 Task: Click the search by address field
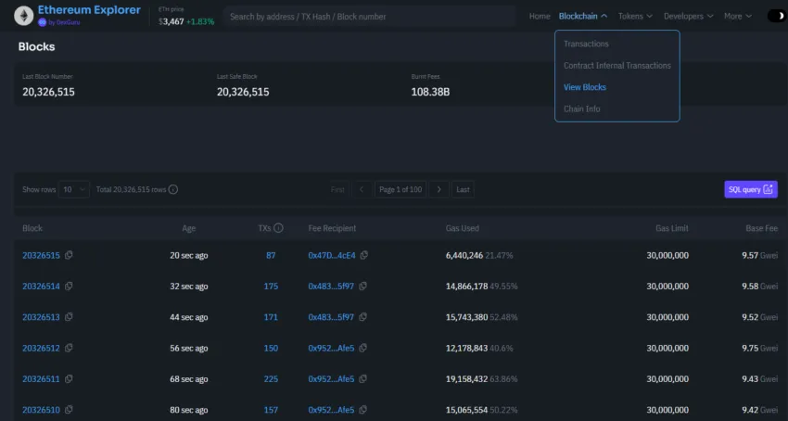[x=369, y=16]
